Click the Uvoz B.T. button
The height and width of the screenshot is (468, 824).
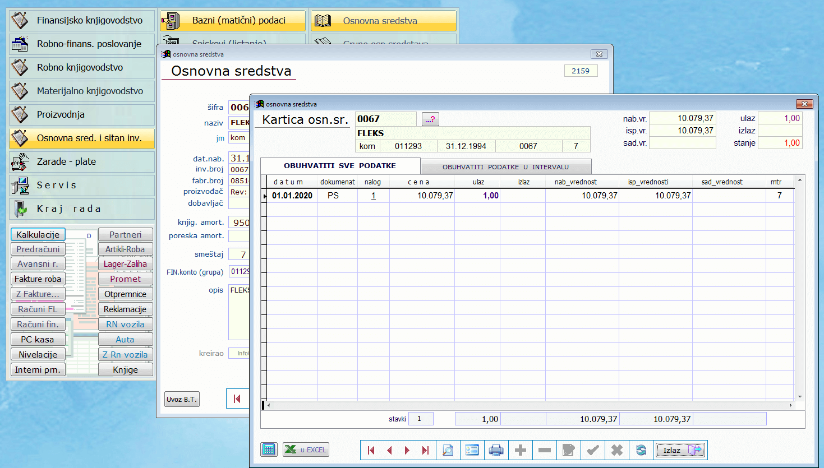coord(182,399)
